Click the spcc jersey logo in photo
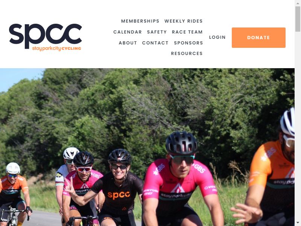The image size is (301, 226). (x=119, y=195)
